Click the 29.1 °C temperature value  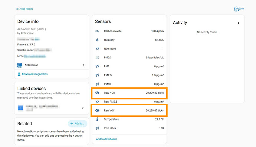(159, 119)
